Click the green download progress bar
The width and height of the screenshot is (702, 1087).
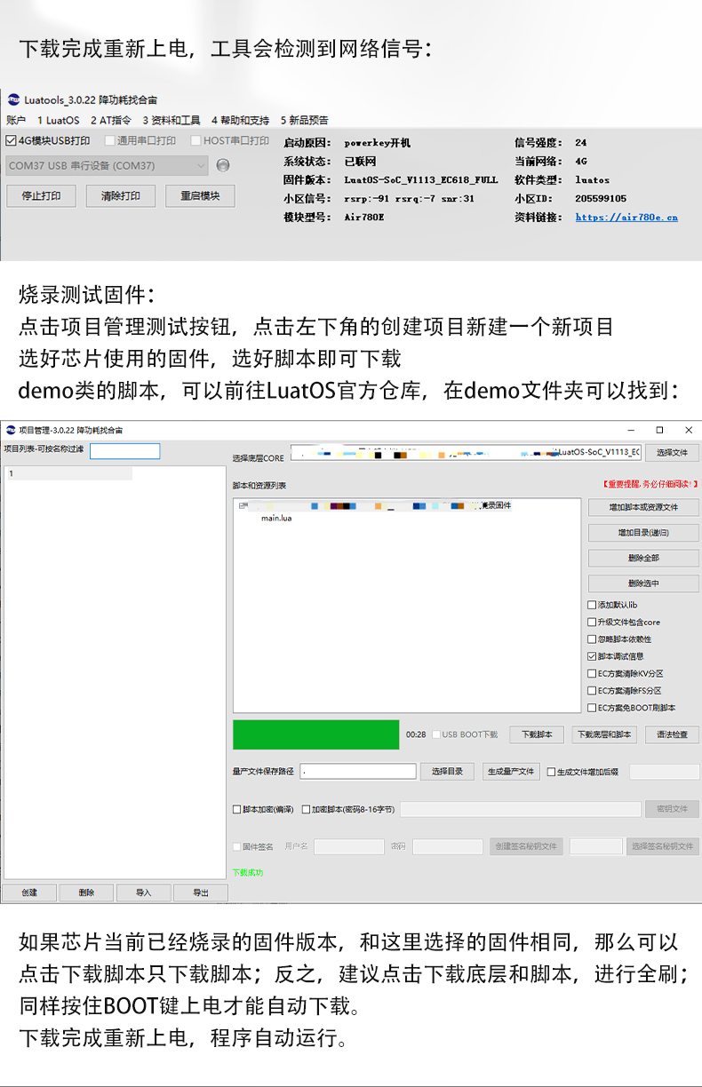click(315, 734)
